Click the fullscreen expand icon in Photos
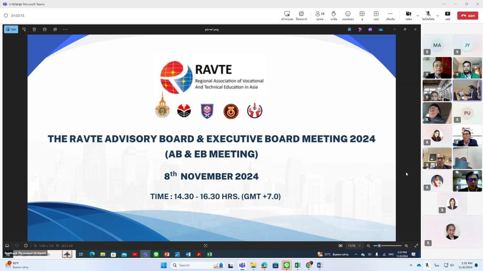This screenshot has width=483, height=271. click(416, 246)
